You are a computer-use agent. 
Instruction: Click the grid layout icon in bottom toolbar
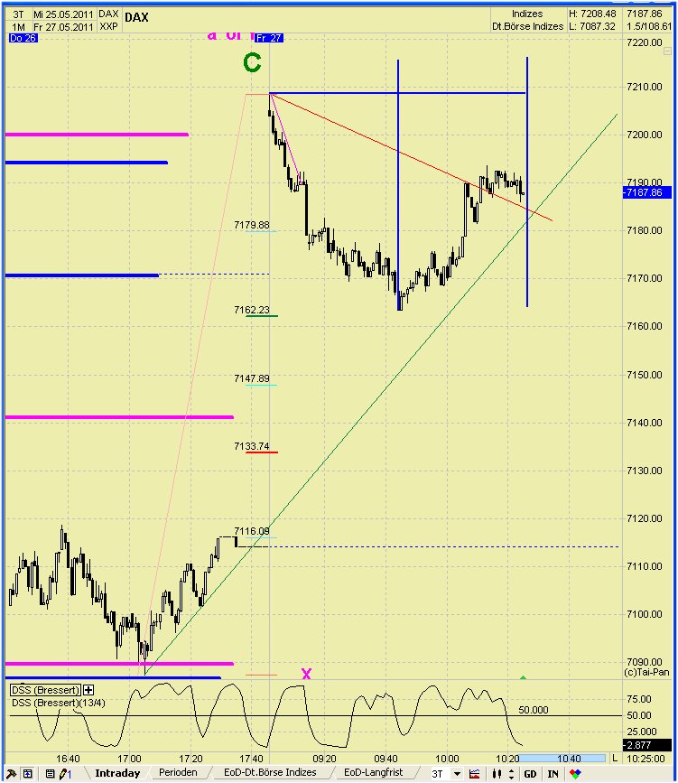(x=28, y=774)
